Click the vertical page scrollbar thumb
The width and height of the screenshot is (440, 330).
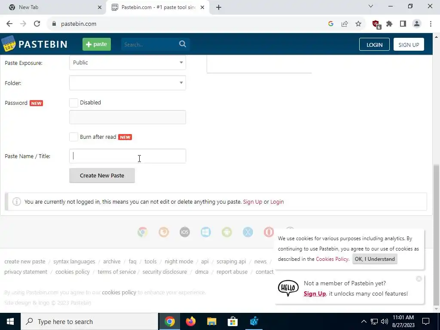point(437,234)
